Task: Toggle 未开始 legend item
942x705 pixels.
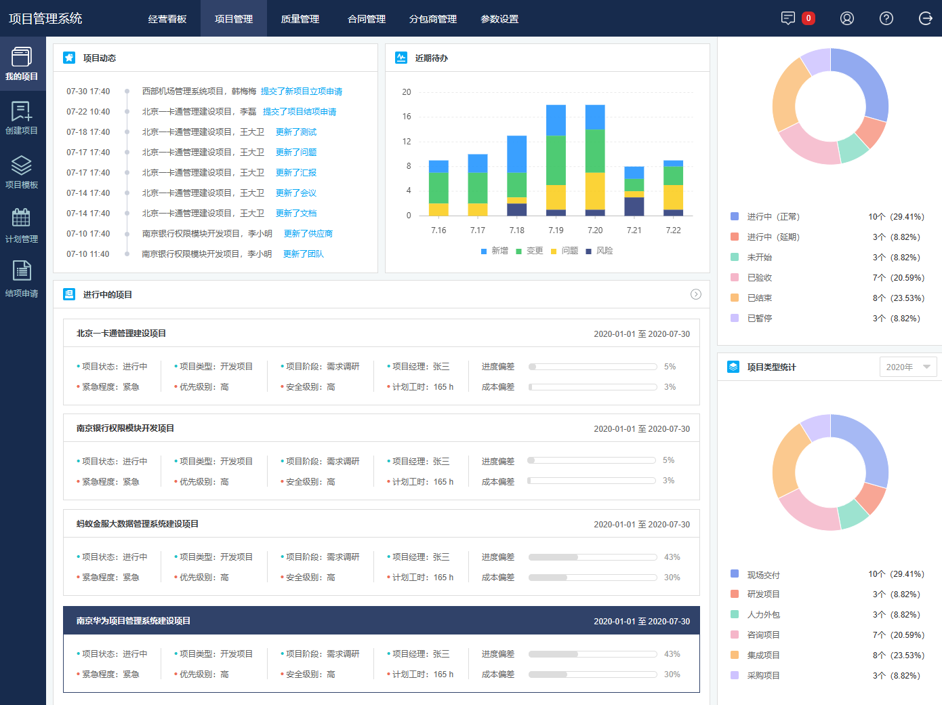Action: coord(752,258)
